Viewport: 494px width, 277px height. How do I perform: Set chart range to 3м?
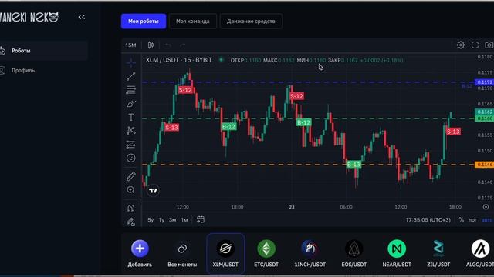point(173,220)
